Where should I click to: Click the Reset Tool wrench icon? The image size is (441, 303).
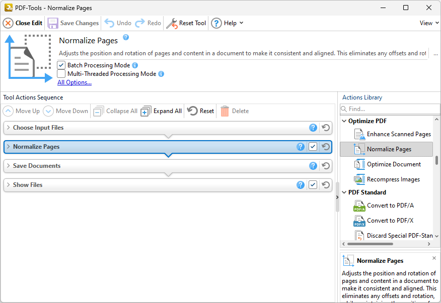coord(172,24)
